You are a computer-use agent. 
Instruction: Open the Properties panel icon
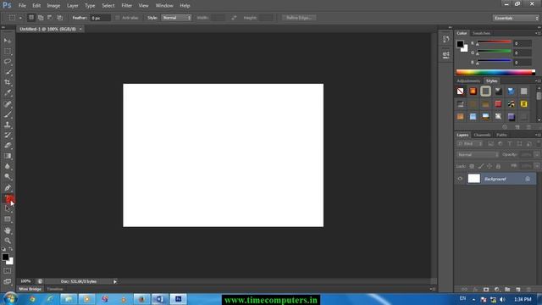[446, 54]
